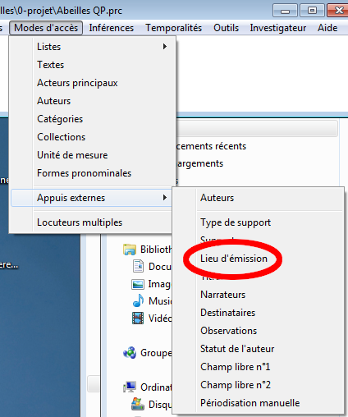
Task: Open the Temporalités menu
Action: pyautogui.click(x=174, y=28)
